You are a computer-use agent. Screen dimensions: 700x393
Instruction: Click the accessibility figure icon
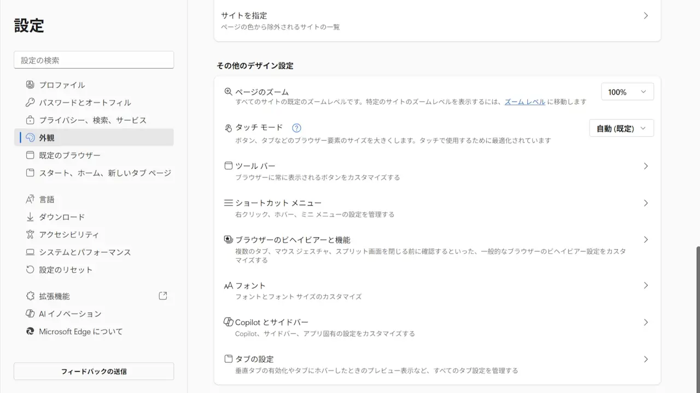tap(30, 235)
